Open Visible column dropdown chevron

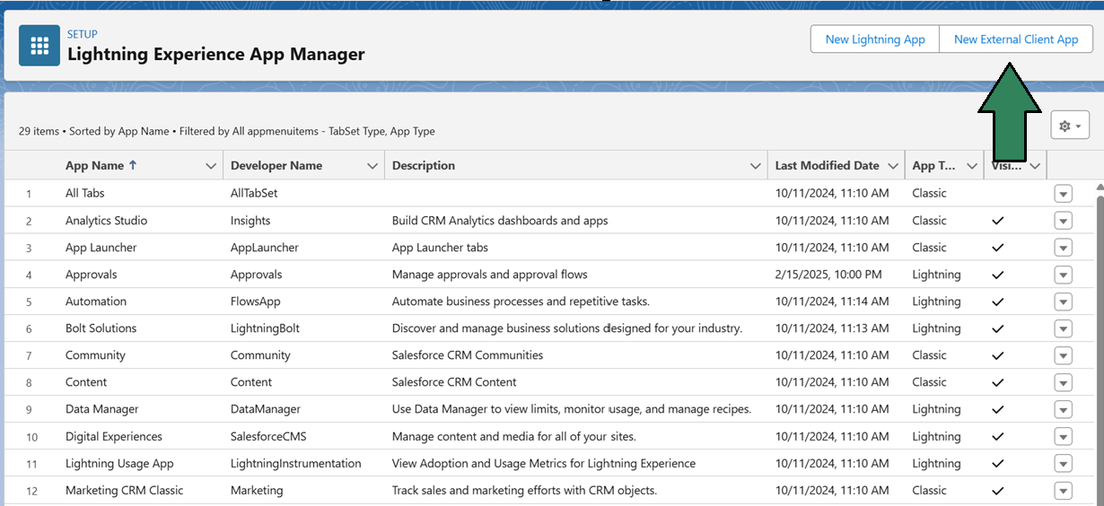click(1035, 166)
